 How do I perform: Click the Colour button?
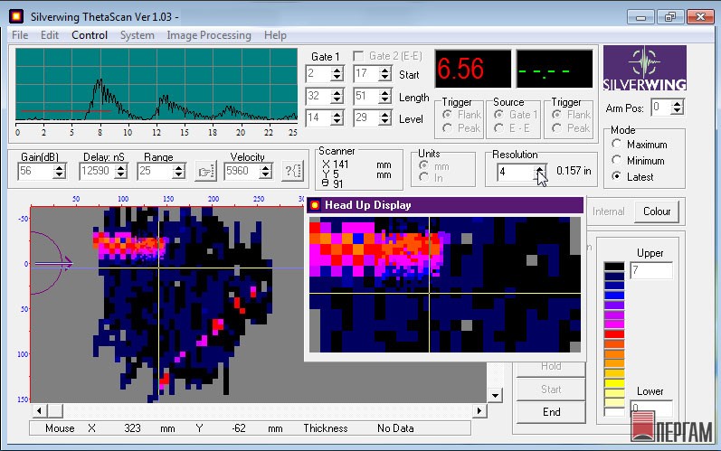pyautogui.click(x=657, y=211)
